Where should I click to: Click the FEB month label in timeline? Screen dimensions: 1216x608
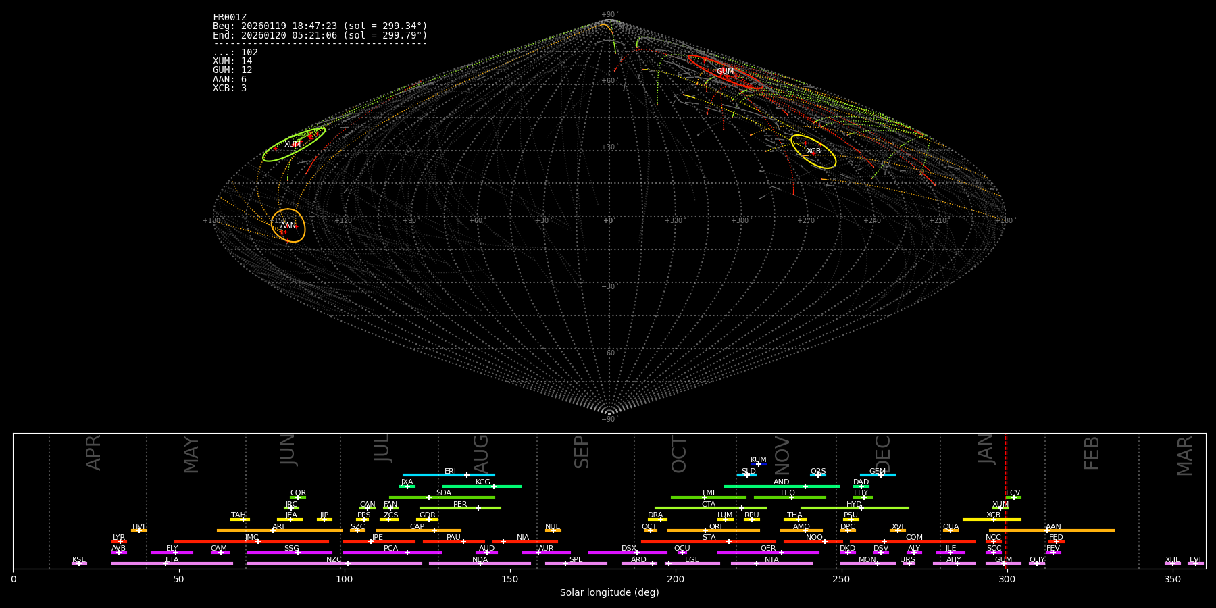(1092, 453)
